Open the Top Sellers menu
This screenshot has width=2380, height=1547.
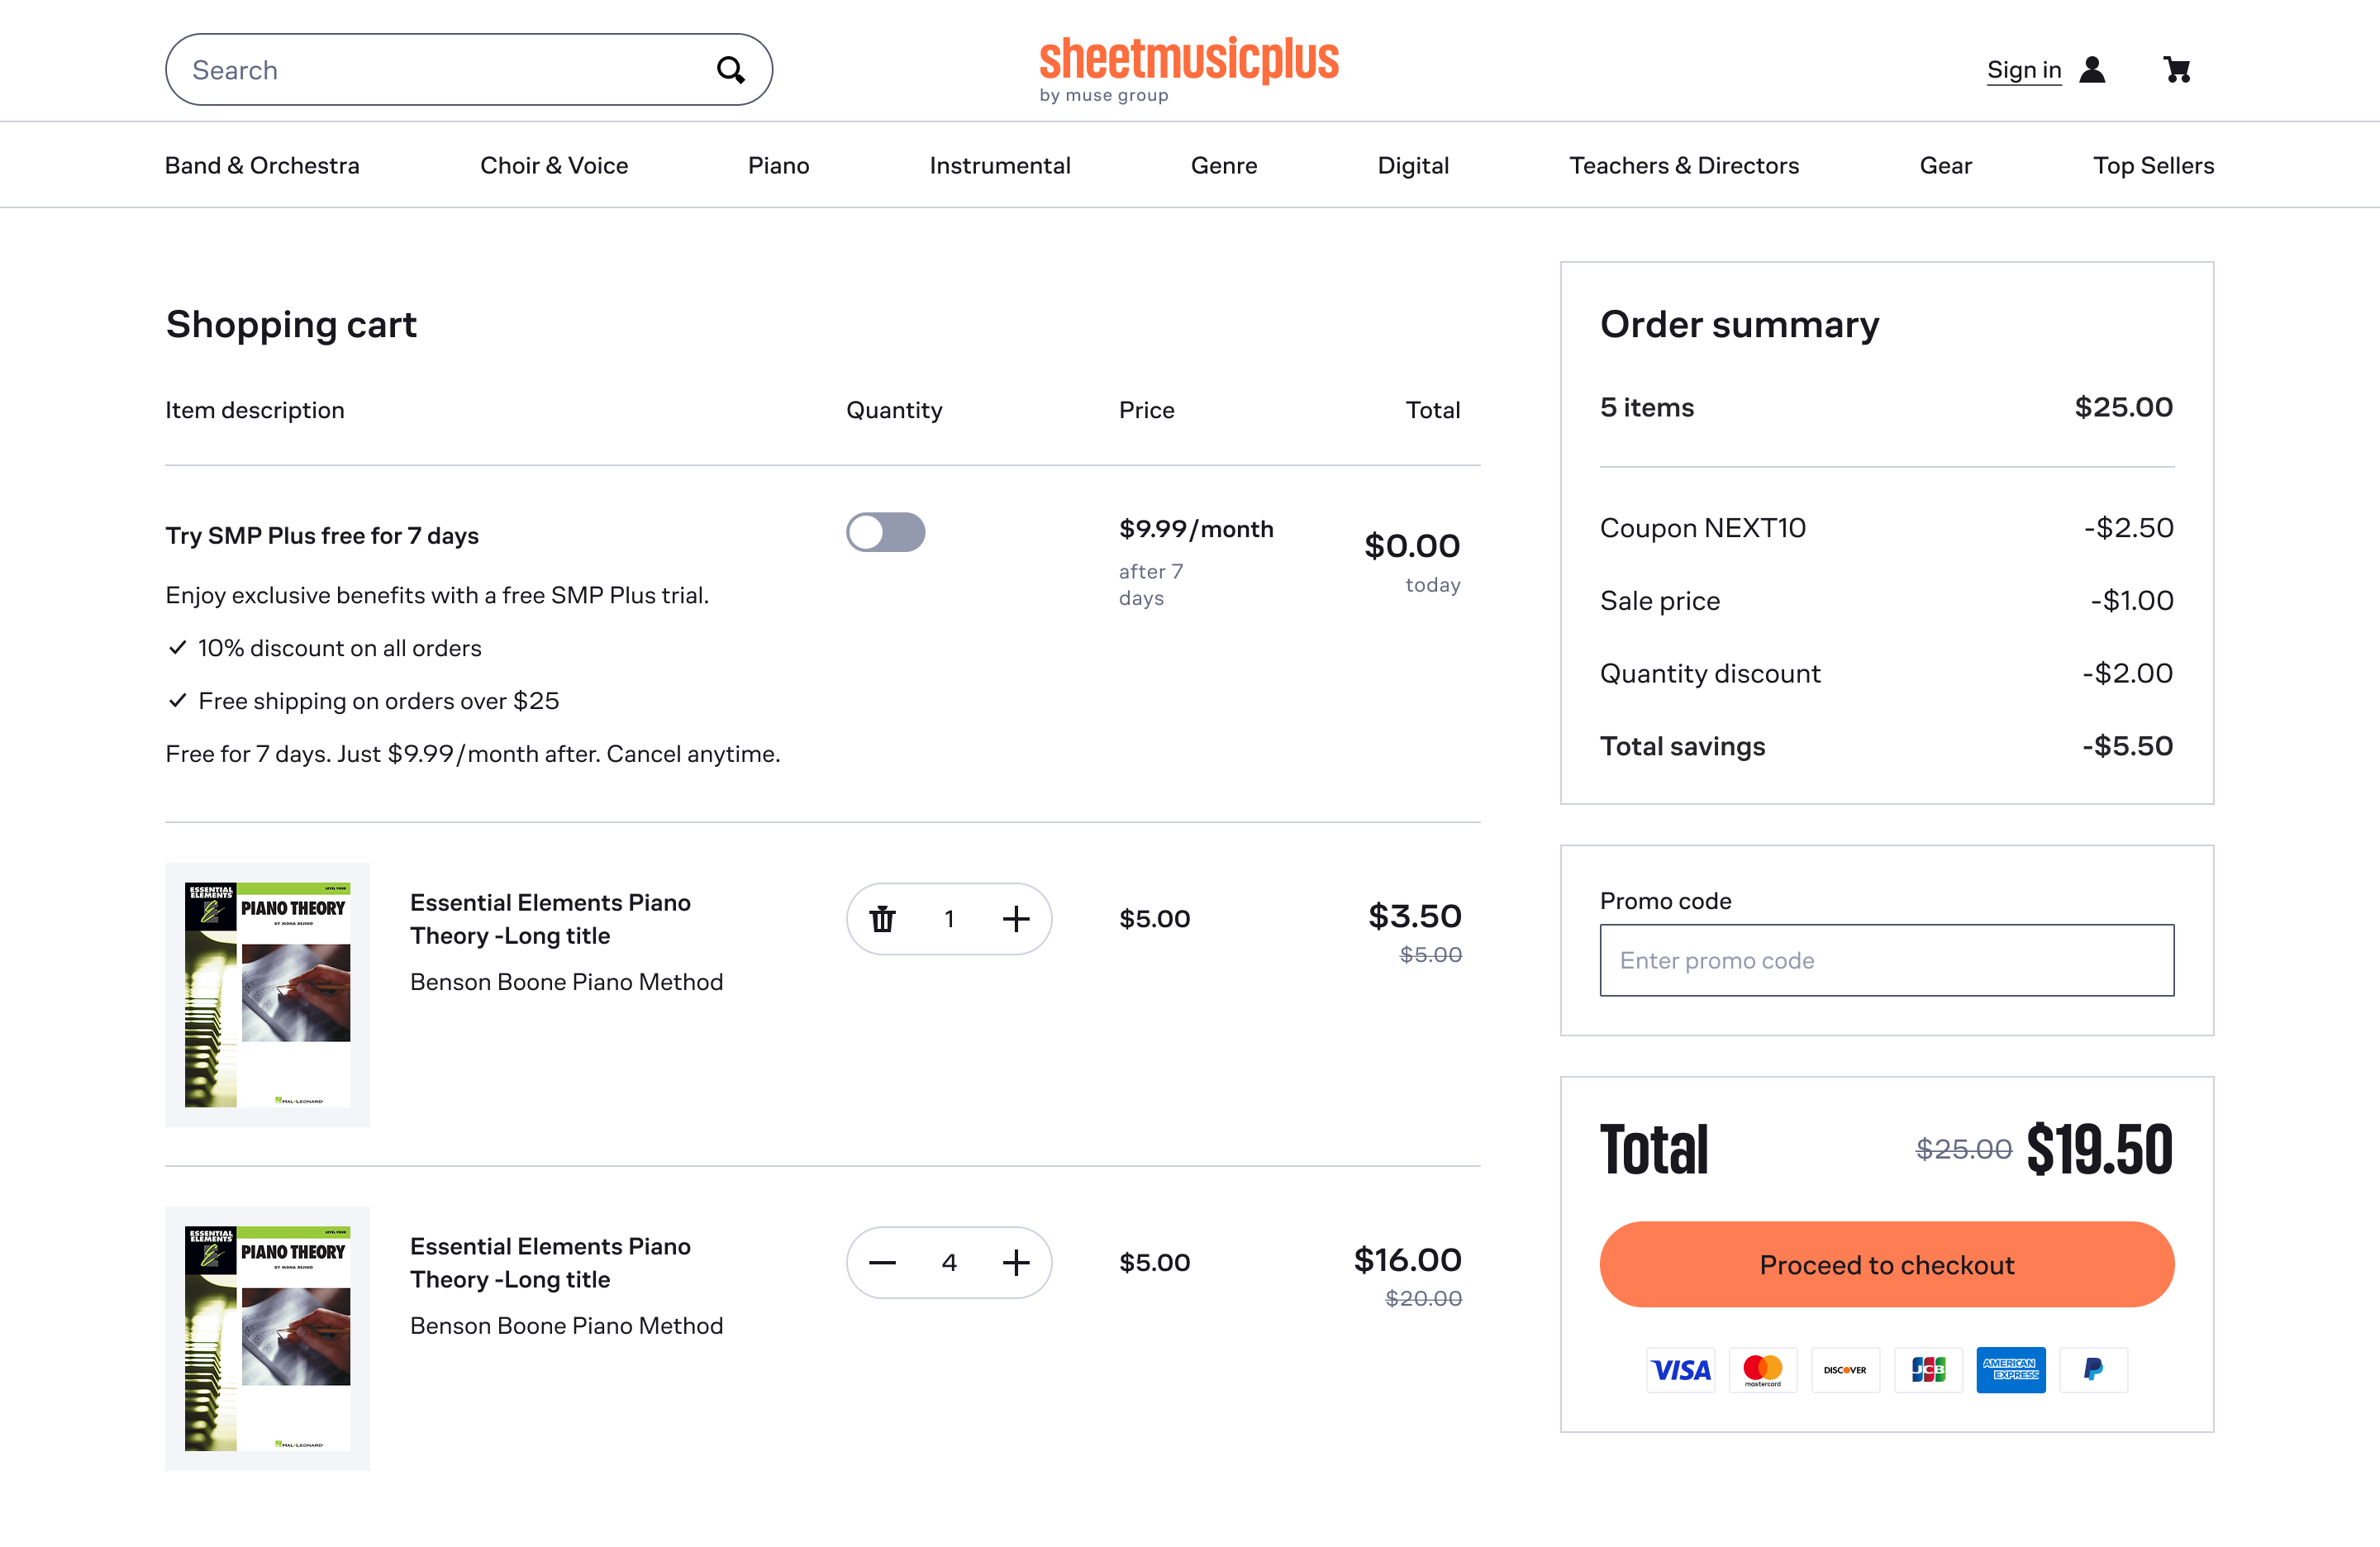(x=2154, y=165)
